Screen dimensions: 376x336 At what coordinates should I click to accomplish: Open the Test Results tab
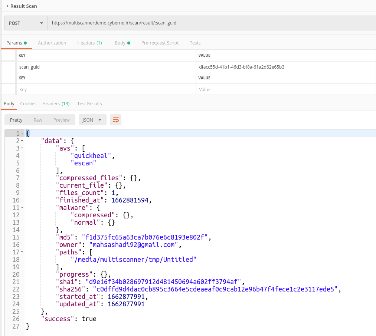click(x=89, y=103)
